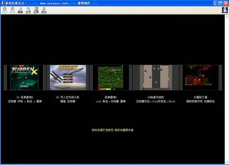Click the '04哈里尔战机' game title
Image resolution: width=229 pixels, height=165 pixels.
(x=156, y=97)
